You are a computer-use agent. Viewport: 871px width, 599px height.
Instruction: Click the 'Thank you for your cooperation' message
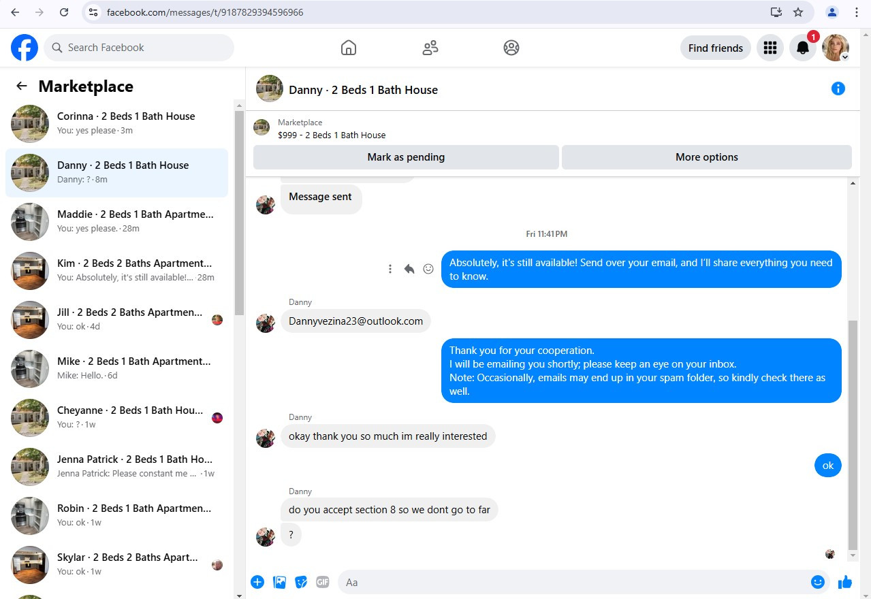(x=641, y=370)
